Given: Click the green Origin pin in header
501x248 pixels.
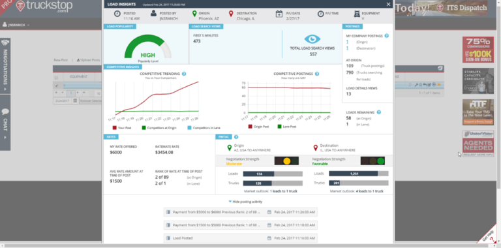Looking at the screenshot, I should point(194,14).
